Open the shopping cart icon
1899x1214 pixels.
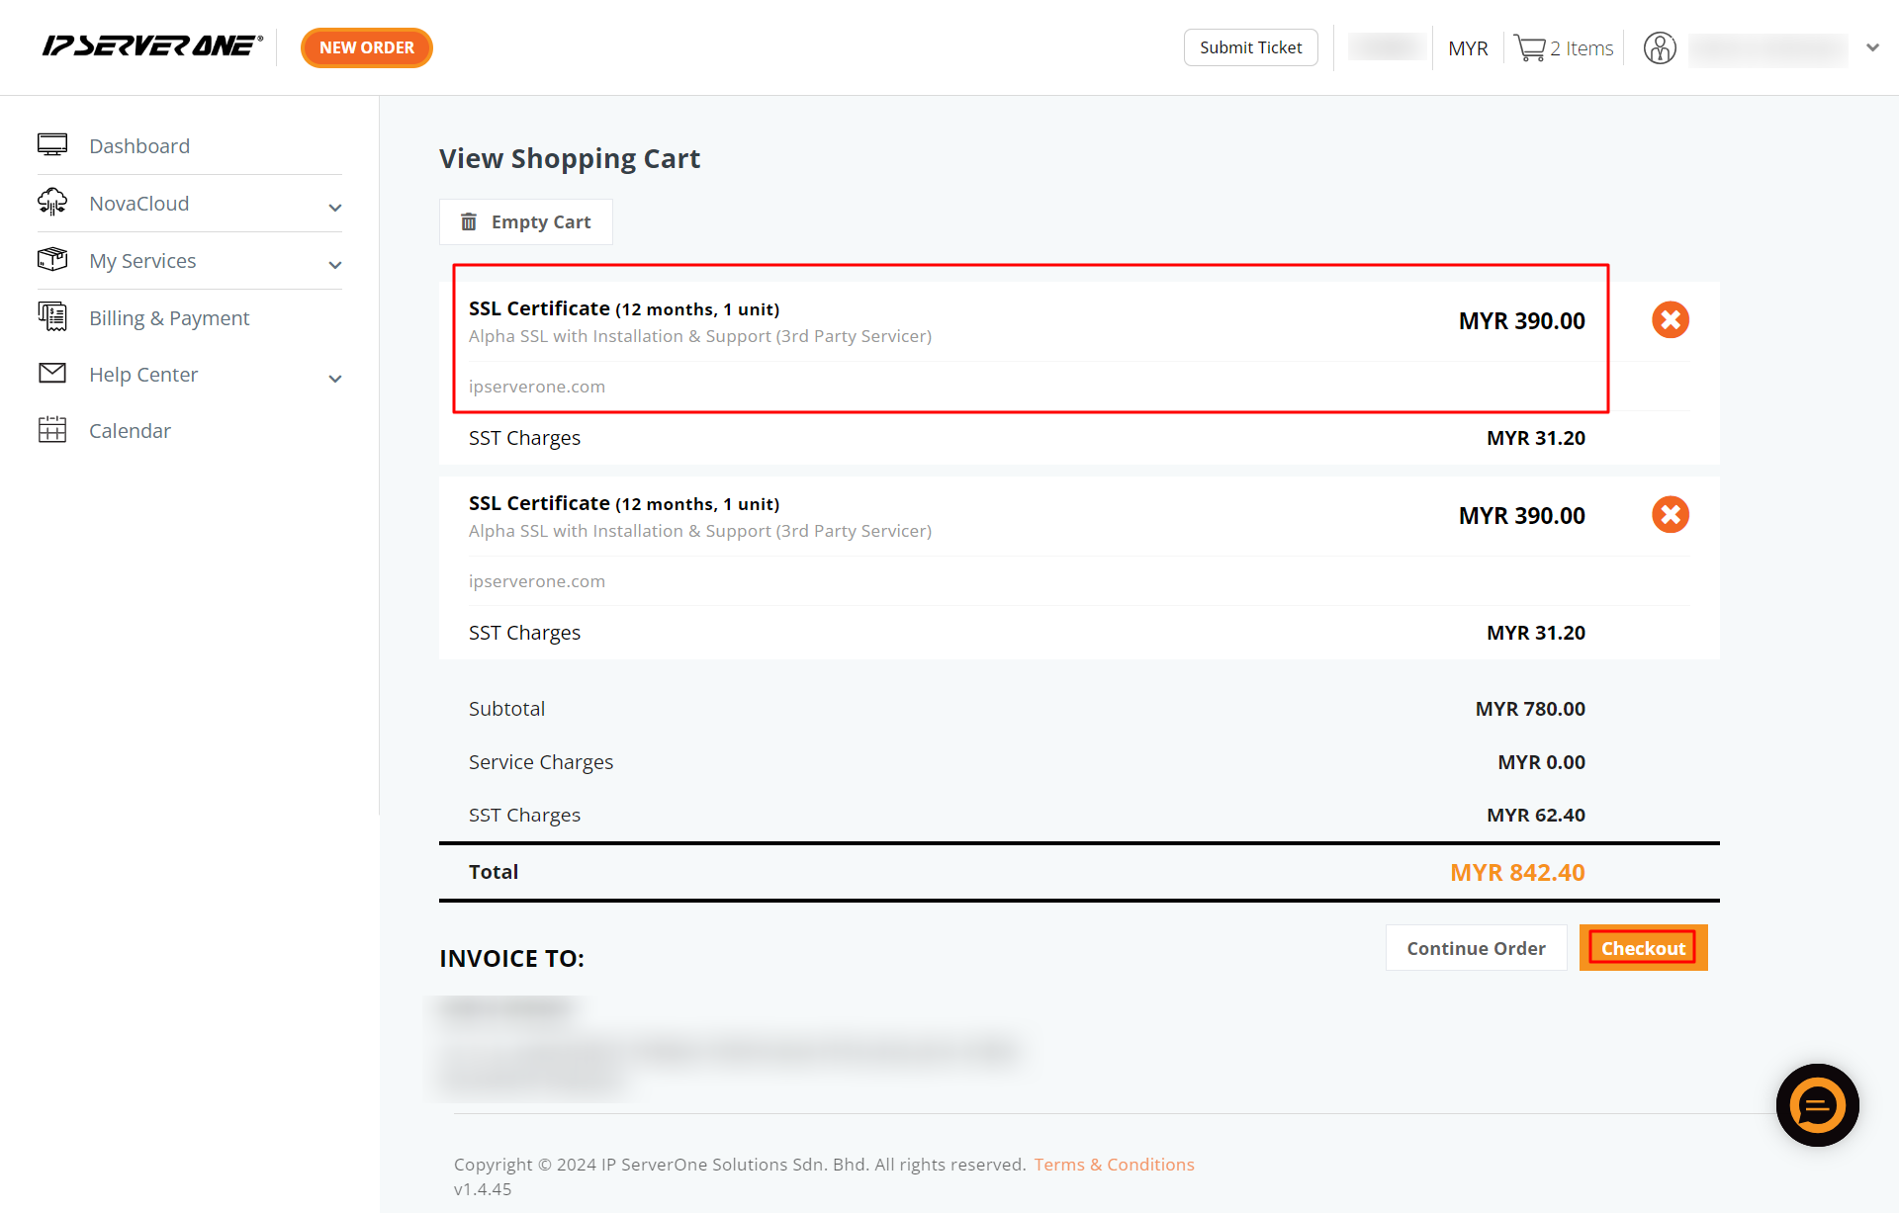coord(1529,48)
